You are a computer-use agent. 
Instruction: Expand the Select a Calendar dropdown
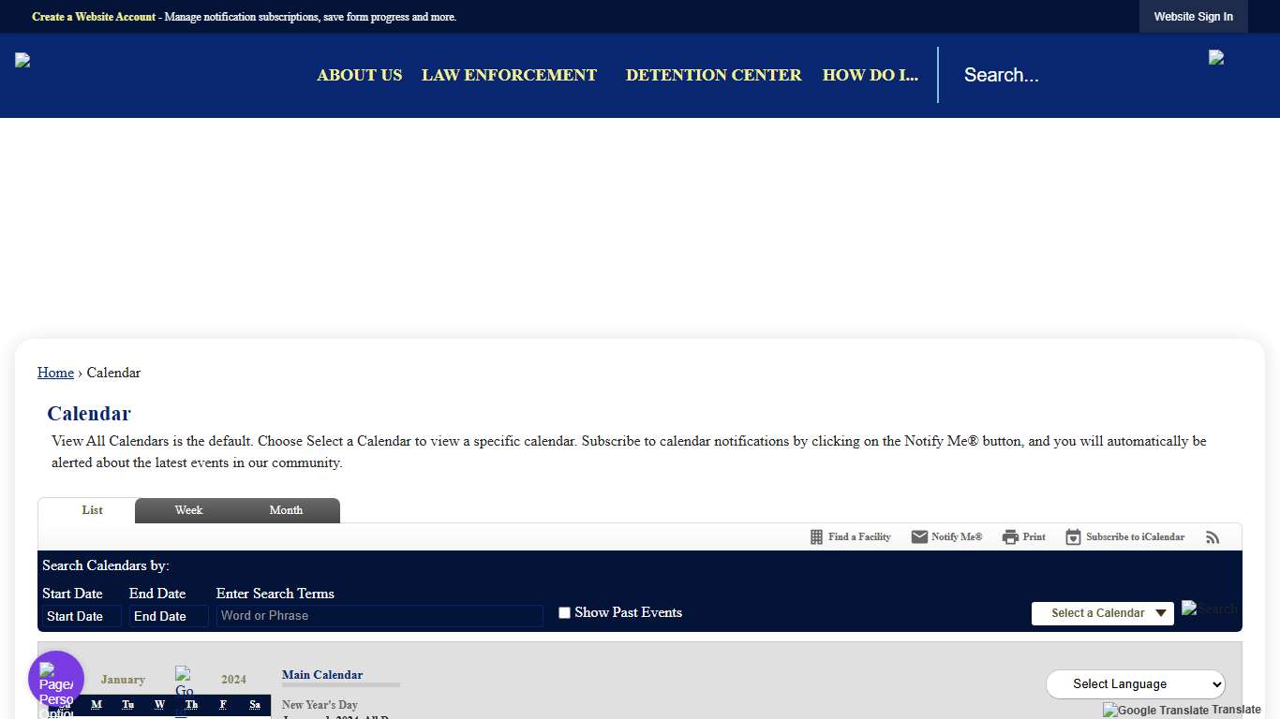(x=1102, y=613)
